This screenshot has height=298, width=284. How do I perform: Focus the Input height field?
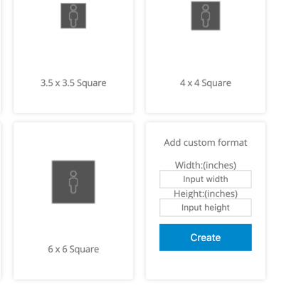[x=206, y=208]
